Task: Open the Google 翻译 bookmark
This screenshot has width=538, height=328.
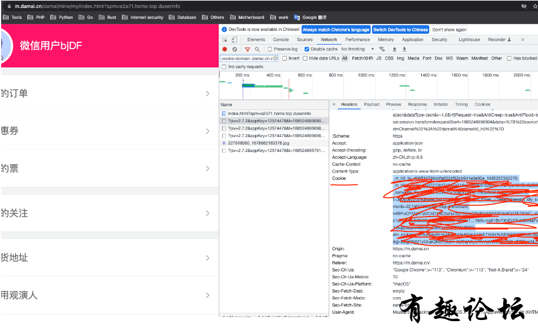Action: pos(310,17)
